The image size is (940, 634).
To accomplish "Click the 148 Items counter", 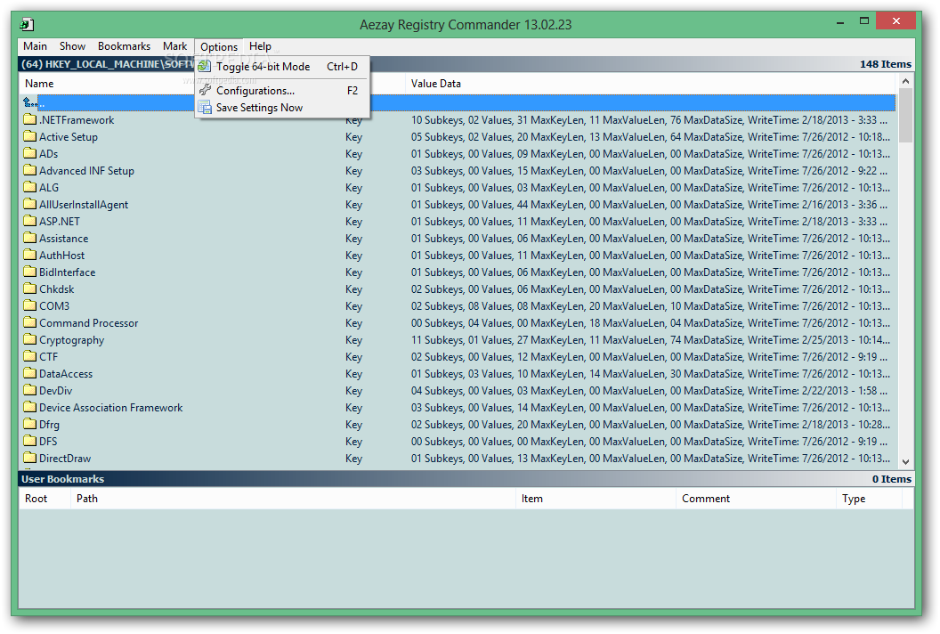I will (886, 64).
